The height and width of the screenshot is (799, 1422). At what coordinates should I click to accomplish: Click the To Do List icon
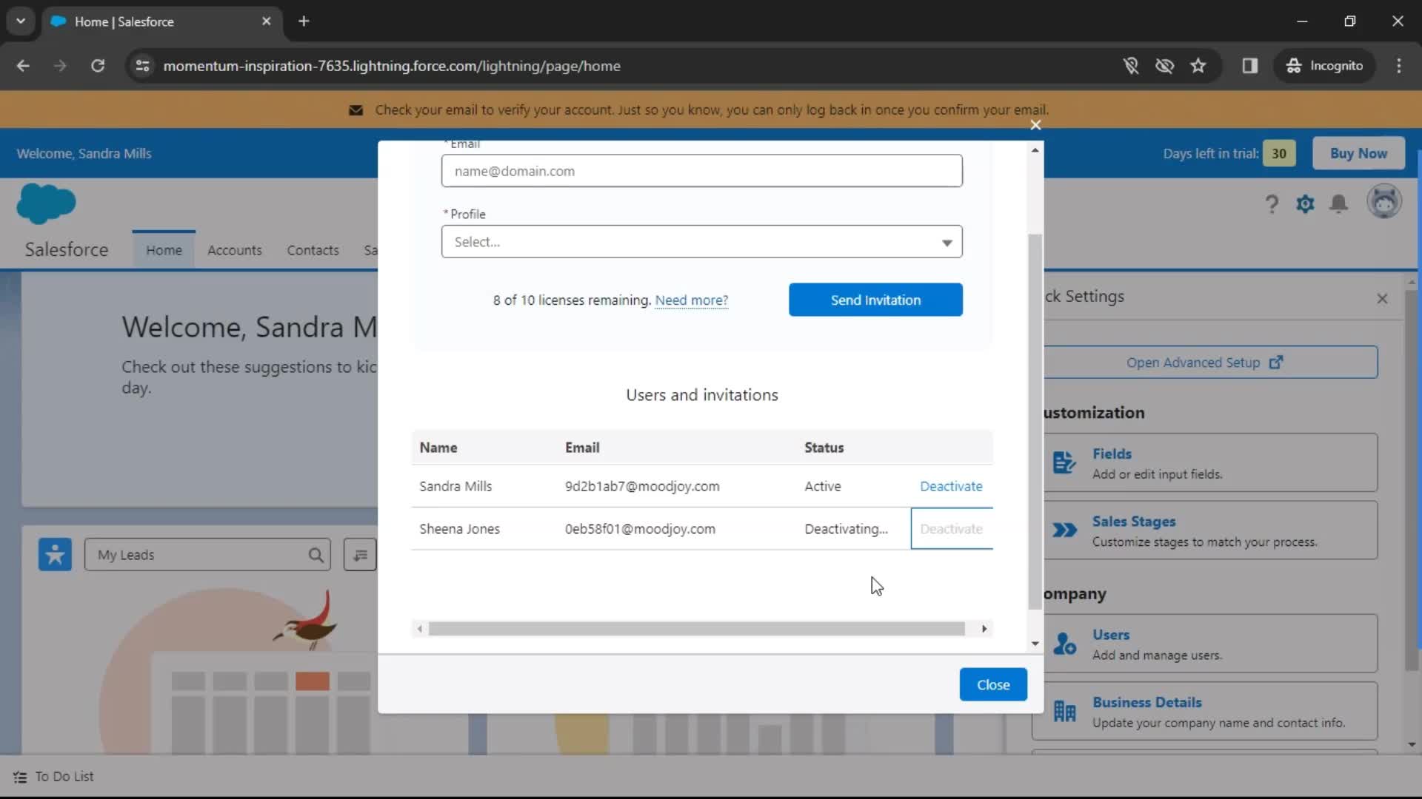click(20, 777)
